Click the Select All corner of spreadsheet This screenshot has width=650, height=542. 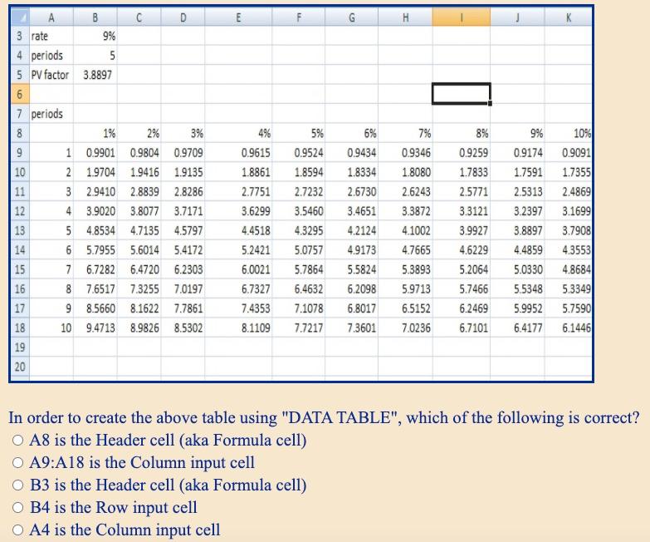click(19, 17)
